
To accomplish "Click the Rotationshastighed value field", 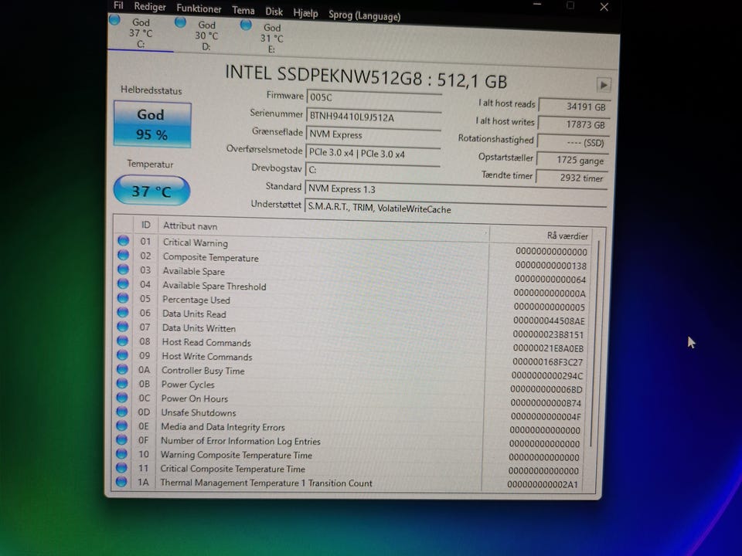I will [573, 142].
